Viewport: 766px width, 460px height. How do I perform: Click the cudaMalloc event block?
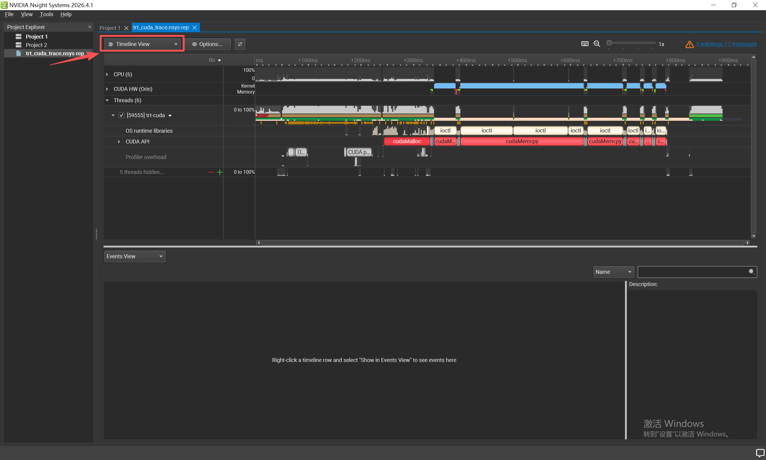[x=407, y=141]
